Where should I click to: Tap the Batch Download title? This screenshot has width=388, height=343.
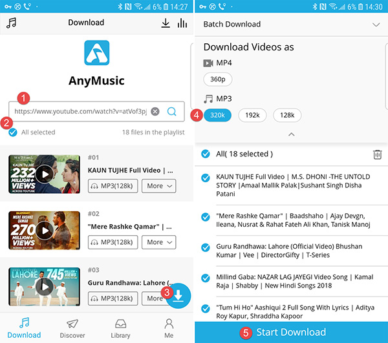232,24
